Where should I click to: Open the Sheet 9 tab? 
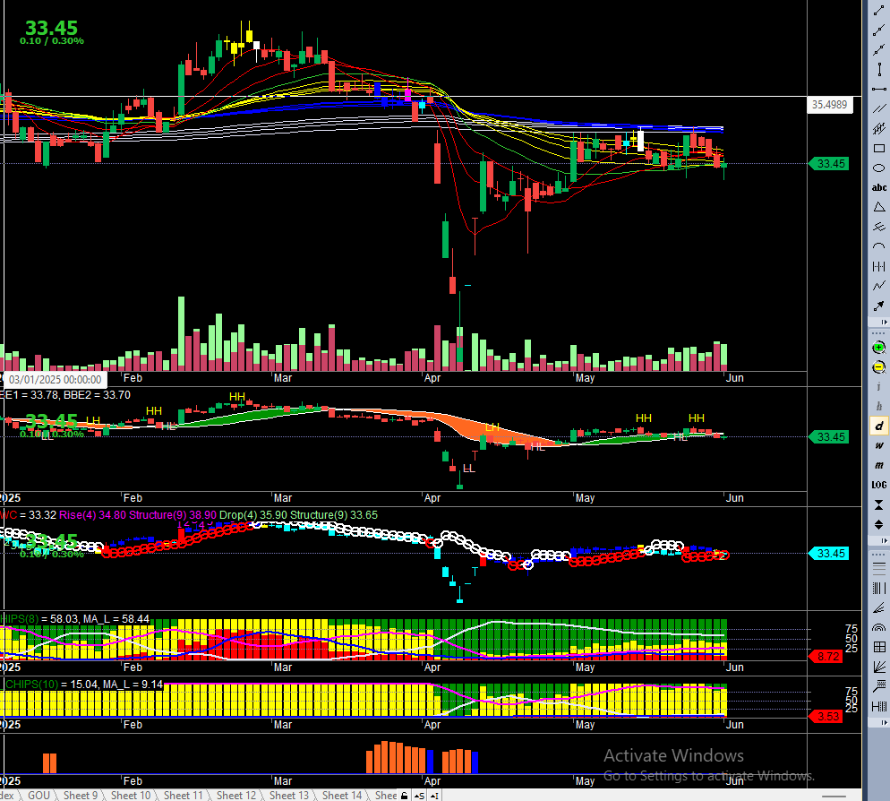(x=81, y=796)
